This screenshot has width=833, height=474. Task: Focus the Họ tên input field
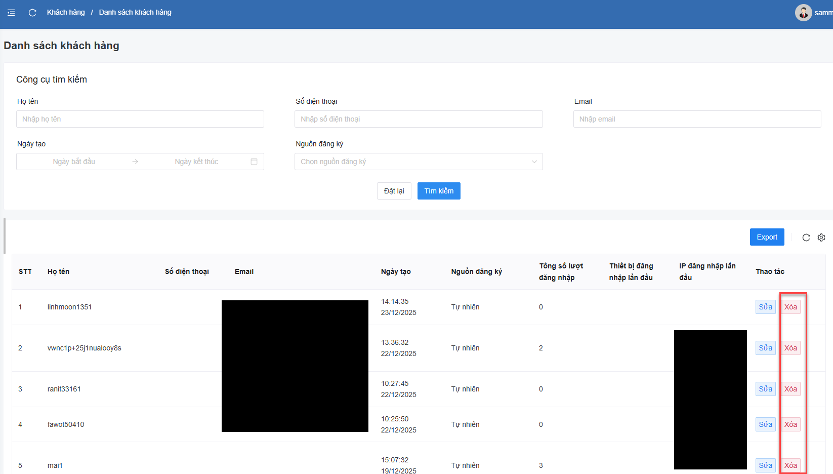(140, 119)
